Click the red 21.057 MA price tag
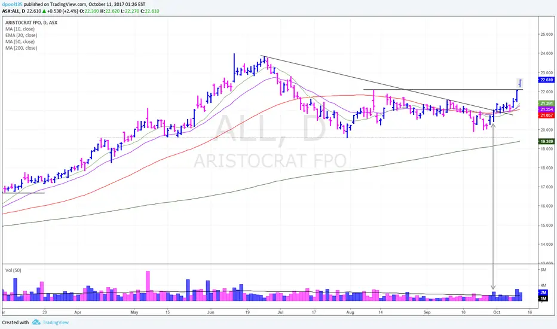557x329 pixels. [546, 115]
